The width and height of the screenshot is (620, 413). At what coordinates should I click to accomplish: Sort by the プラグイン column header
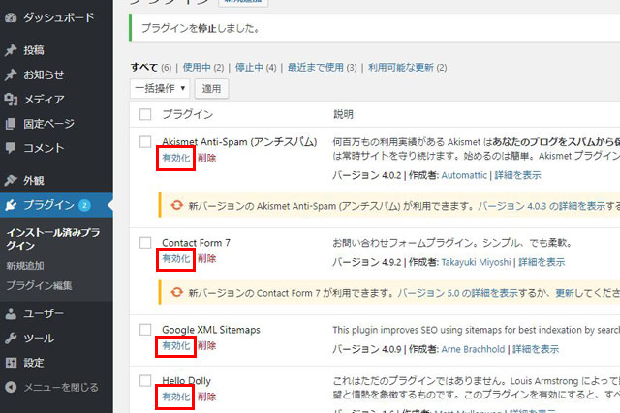coord(188,114)
